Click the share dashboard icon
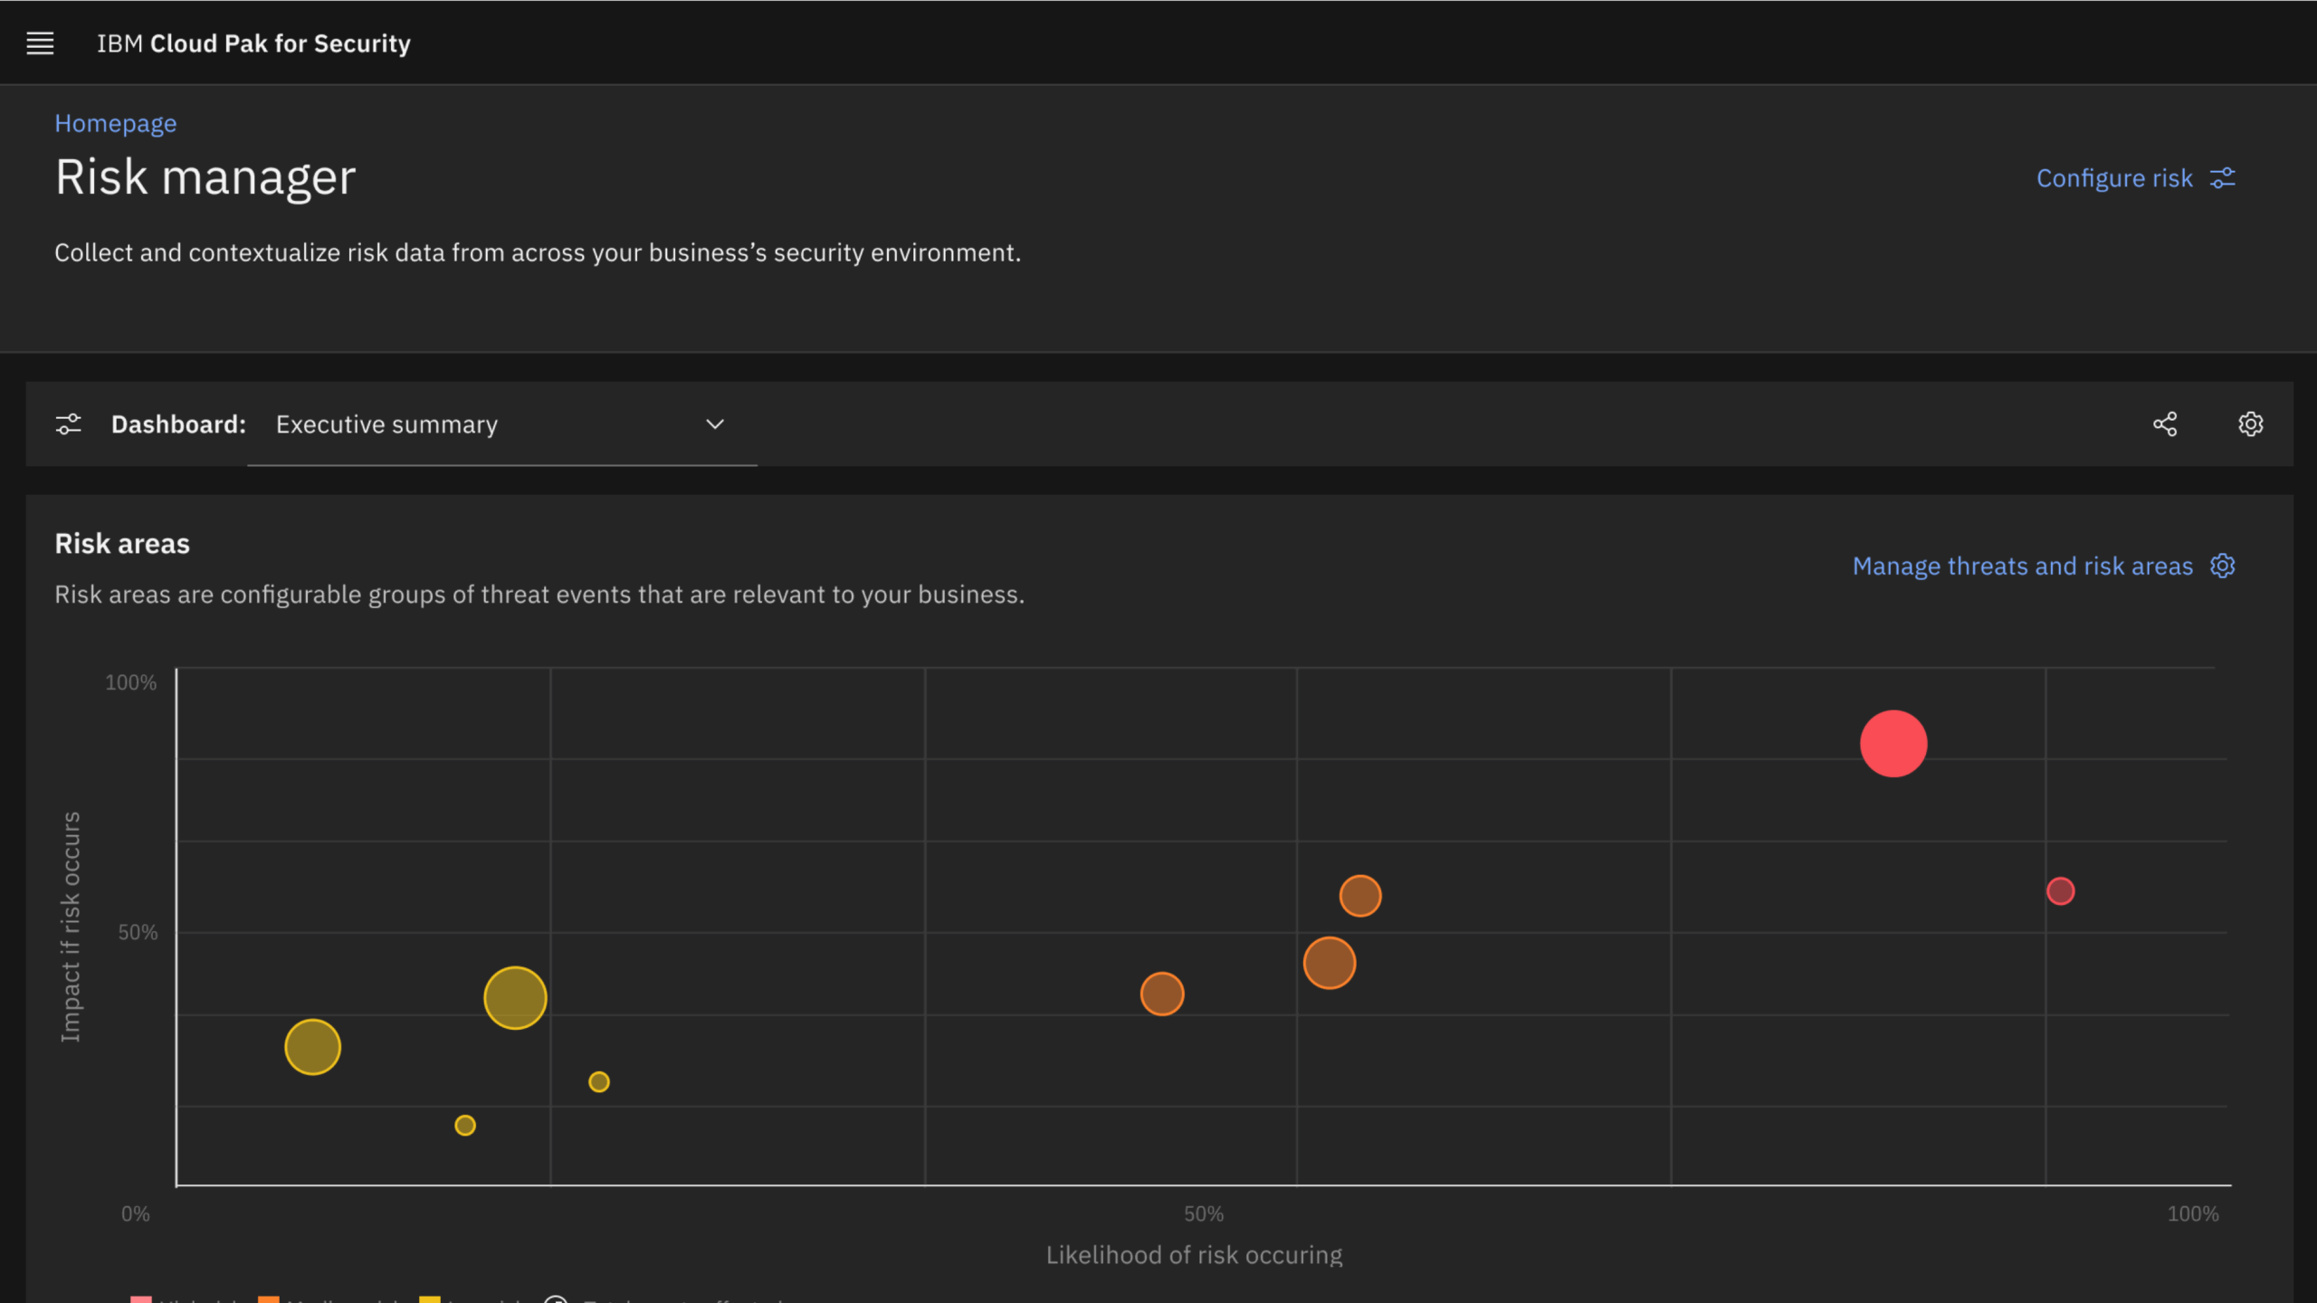This screenshot has width=2317, height=1303. (2165, 424)
